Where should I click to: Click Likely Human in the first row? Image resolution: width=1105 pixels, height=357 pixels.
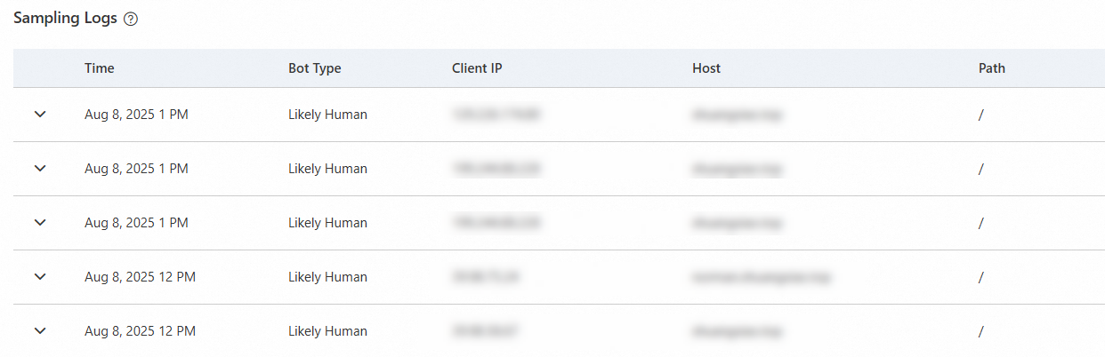(x=327, y=115)
